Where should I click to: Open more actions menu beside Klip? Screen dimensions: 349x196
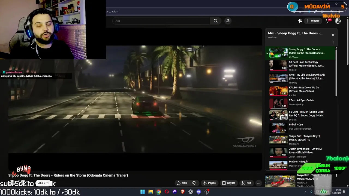tap(258, 183)
